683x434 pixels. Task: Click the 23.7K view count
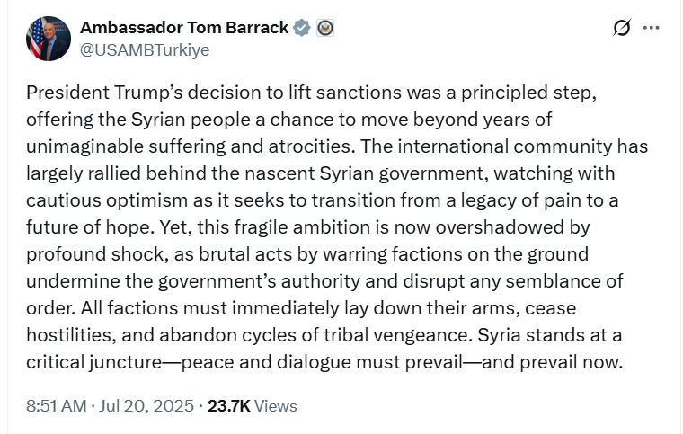228,406
